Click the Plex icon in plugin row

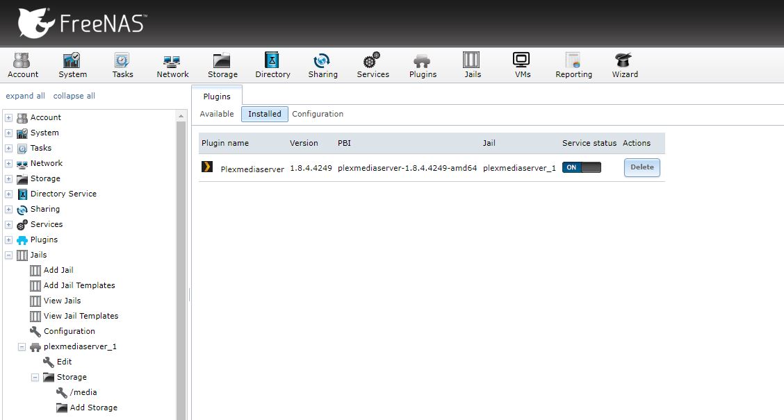[x=207, y=167]
